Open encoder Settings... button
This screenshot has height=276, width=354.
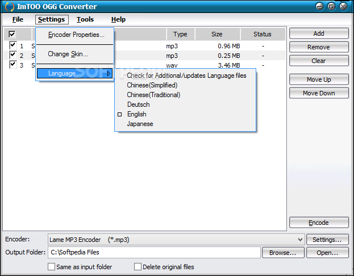[327, 240]
